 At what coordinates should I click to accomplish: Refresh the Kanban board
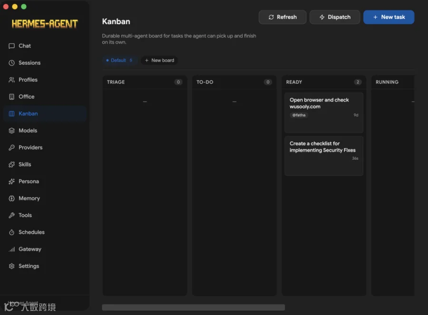point(282,17)
